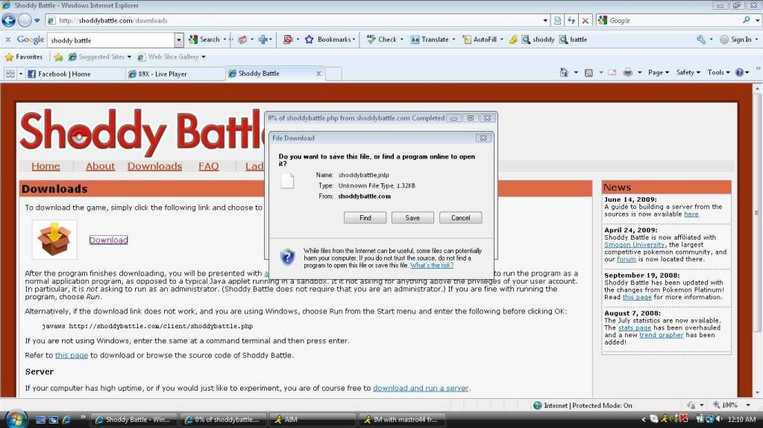
Task: Switch to the 89X - Live Player tab
Action: [175, 74]
